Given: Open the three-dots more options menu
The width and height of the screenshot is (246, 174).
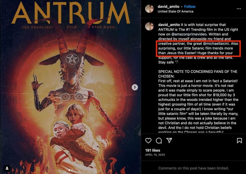Looking at the screenshot, I should coord(239,9).
